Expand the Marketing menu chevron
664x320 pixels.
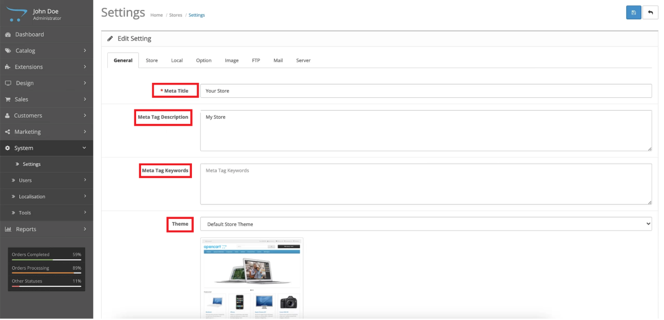pyautogui.click(x=85, y=132)
